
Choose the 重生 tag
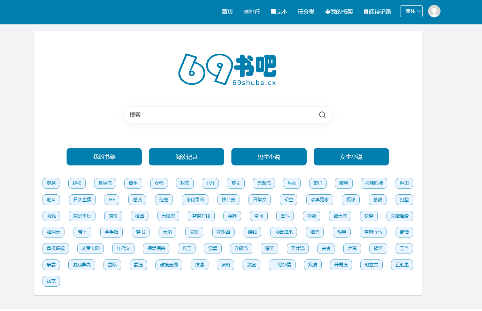pos(133,183)
